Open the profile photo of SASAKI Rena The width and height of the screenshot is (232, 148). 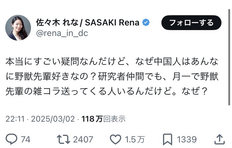point(18,28)
